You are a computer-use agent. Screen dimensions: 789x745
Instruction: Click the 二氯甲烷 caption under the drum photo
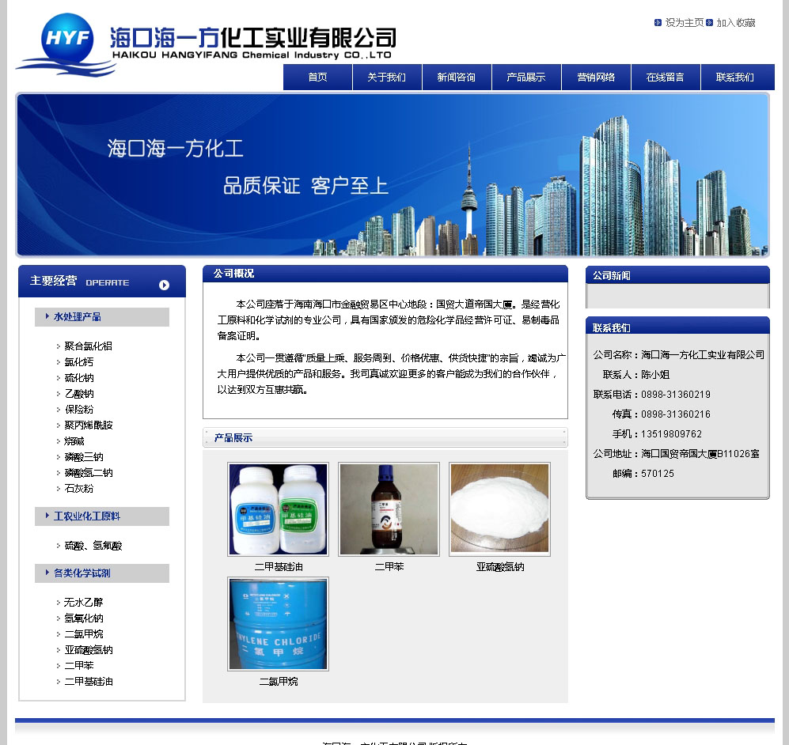pos(279,682)
